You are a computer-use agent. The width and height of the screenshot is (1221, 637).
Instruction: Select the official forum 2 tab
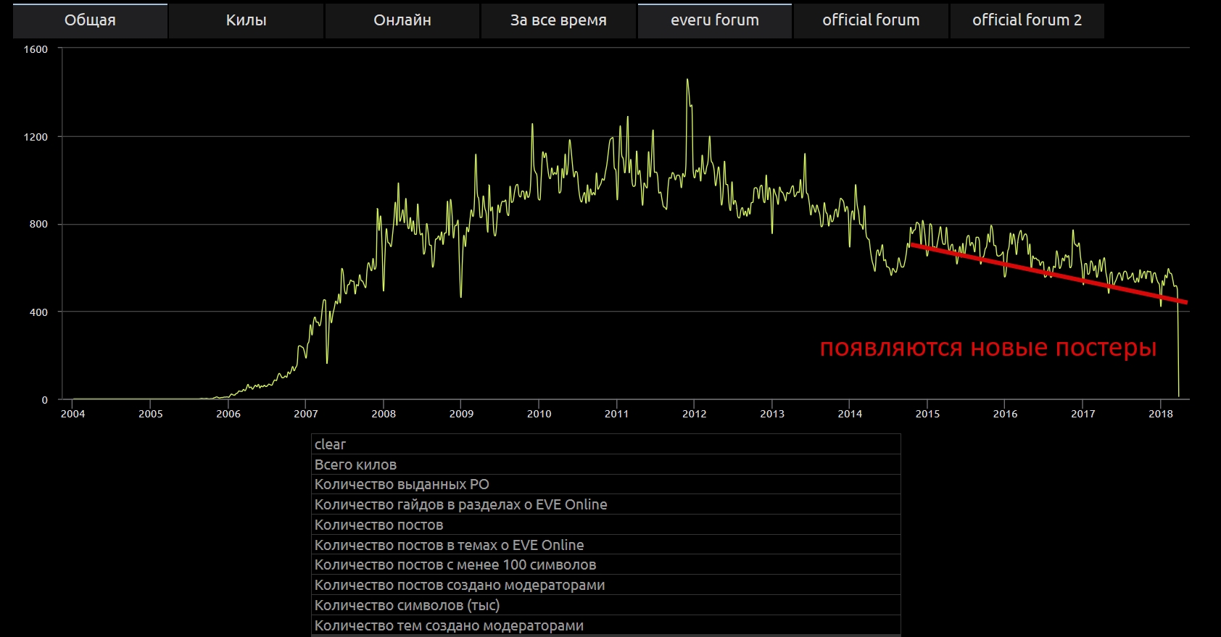point(1027,20)
